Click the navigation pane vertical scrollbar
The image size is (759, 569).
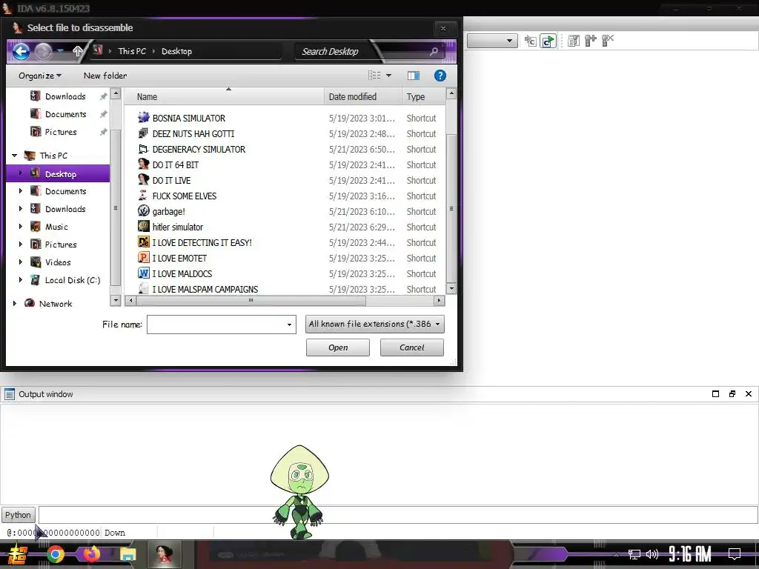pyautogui.click(x=115, y=208)
